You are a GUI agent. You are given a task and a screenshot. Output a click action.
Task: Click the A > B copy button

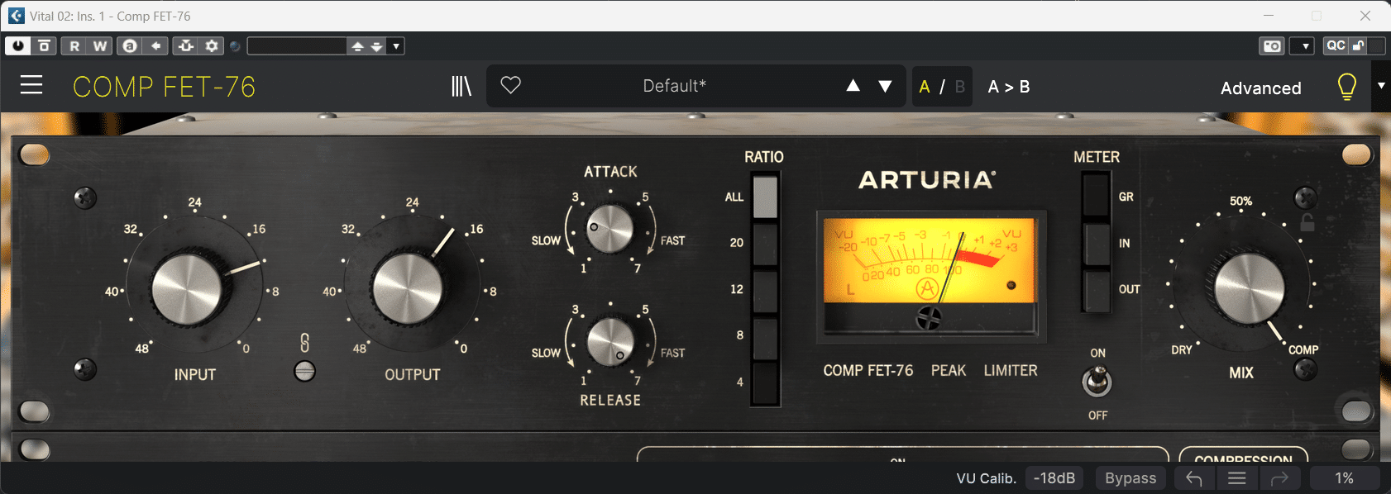click(x=1009, y=87)
